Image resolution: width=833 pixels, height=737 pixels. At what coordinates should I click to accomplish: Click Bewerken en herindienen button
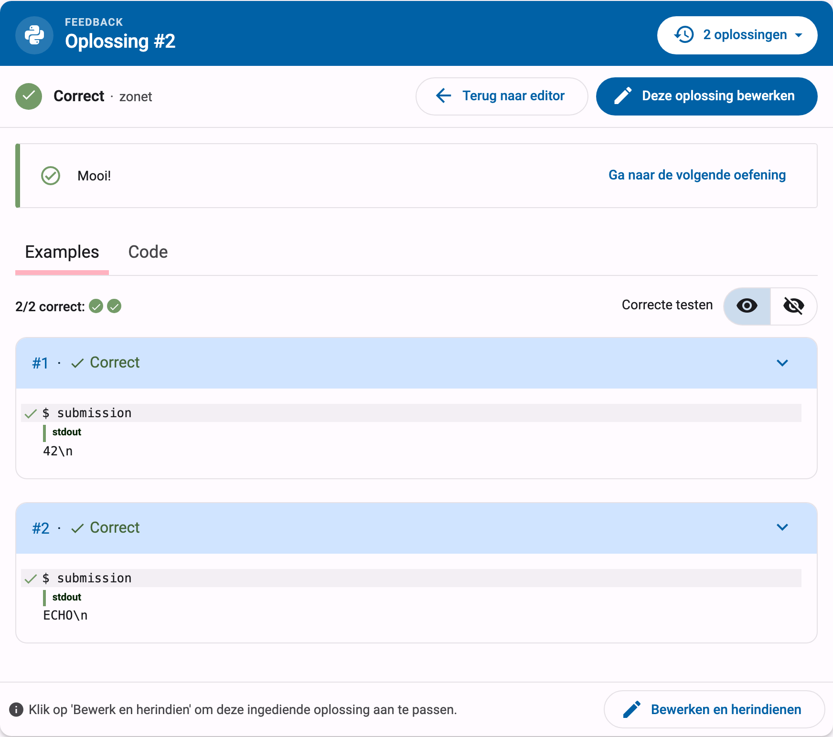[714, 709]
